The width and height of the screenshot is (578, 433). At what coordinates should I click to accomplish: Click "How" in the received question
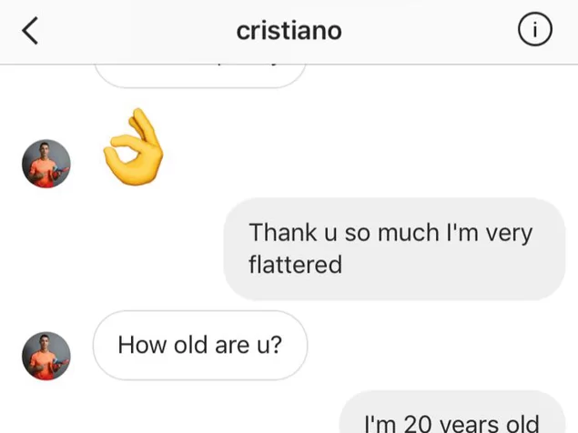pyautogui.click(x=140, y=346)
